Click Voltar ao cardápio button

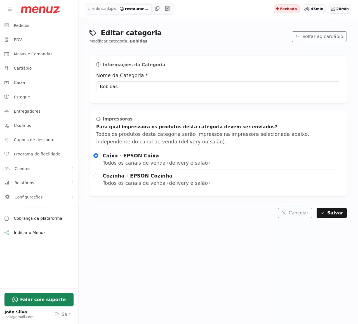click(x=319, y=37)
